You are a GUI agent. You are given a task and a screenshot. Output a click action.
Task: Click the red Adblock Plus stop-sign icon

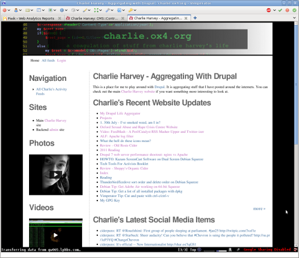tap(269, 10)
